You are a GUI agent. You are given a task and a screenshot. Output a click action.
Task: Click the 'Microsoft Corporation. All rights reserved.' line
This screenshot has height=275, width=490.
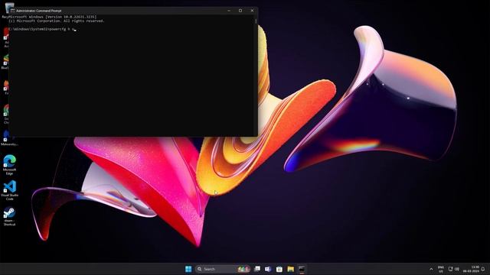point(57,21)
